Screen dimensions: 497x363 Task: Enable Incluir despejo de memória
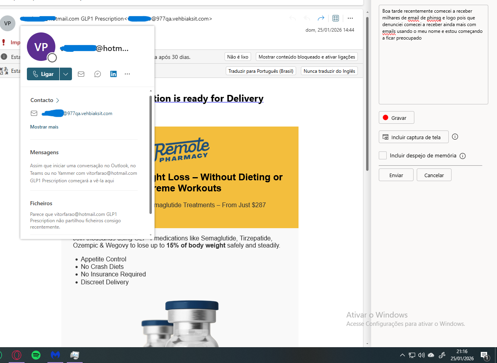coord(382,155)
